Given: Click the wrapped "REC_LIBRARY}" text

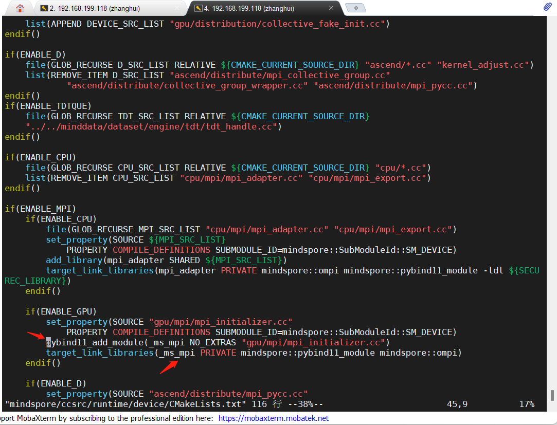Looking at the screenshot, I should pyautogui.click(x=35, y=281).
